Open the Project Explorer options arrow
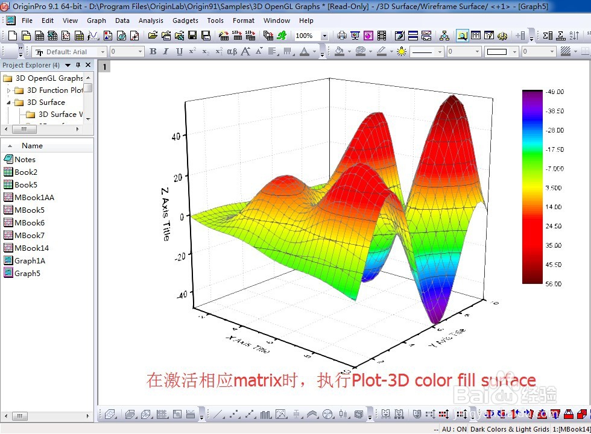The width and height of the screenshot is (591, 434). (x=68, y=65)
